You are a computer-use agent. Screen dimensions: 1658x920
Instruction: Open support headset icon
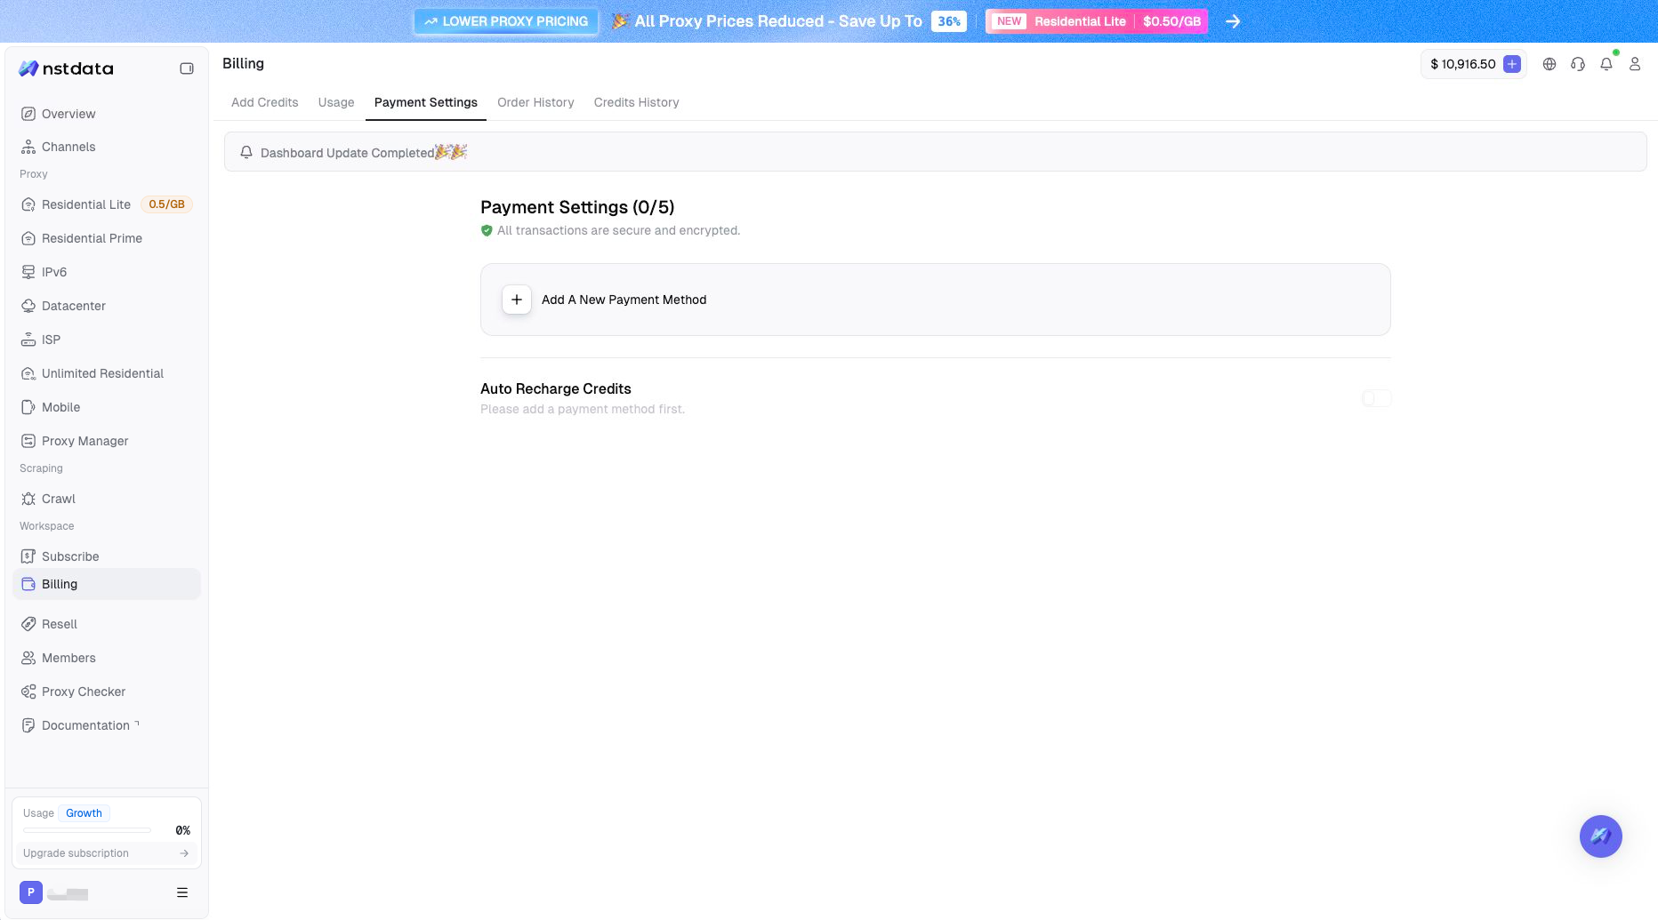[1578, 64]
